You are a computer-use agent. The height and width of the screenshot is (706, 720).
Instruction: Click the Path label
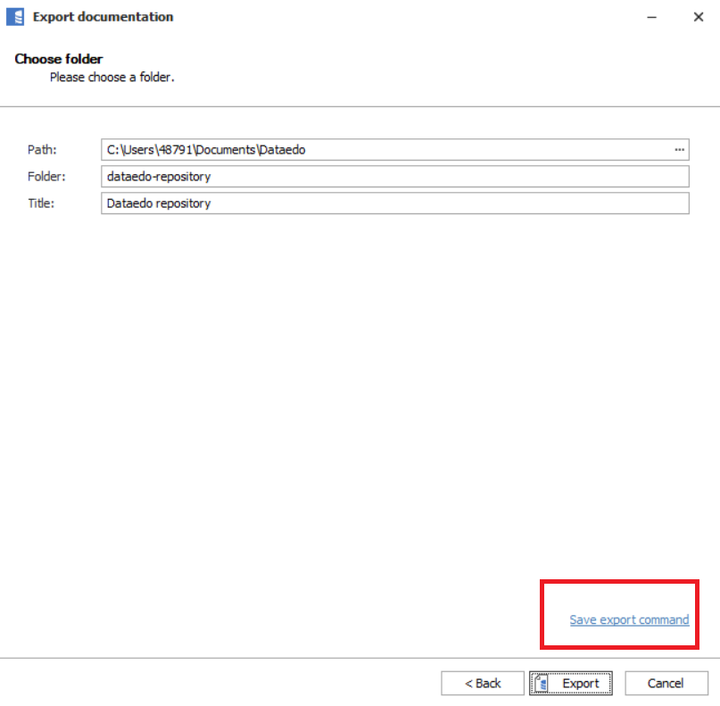(x=41, y=150)
